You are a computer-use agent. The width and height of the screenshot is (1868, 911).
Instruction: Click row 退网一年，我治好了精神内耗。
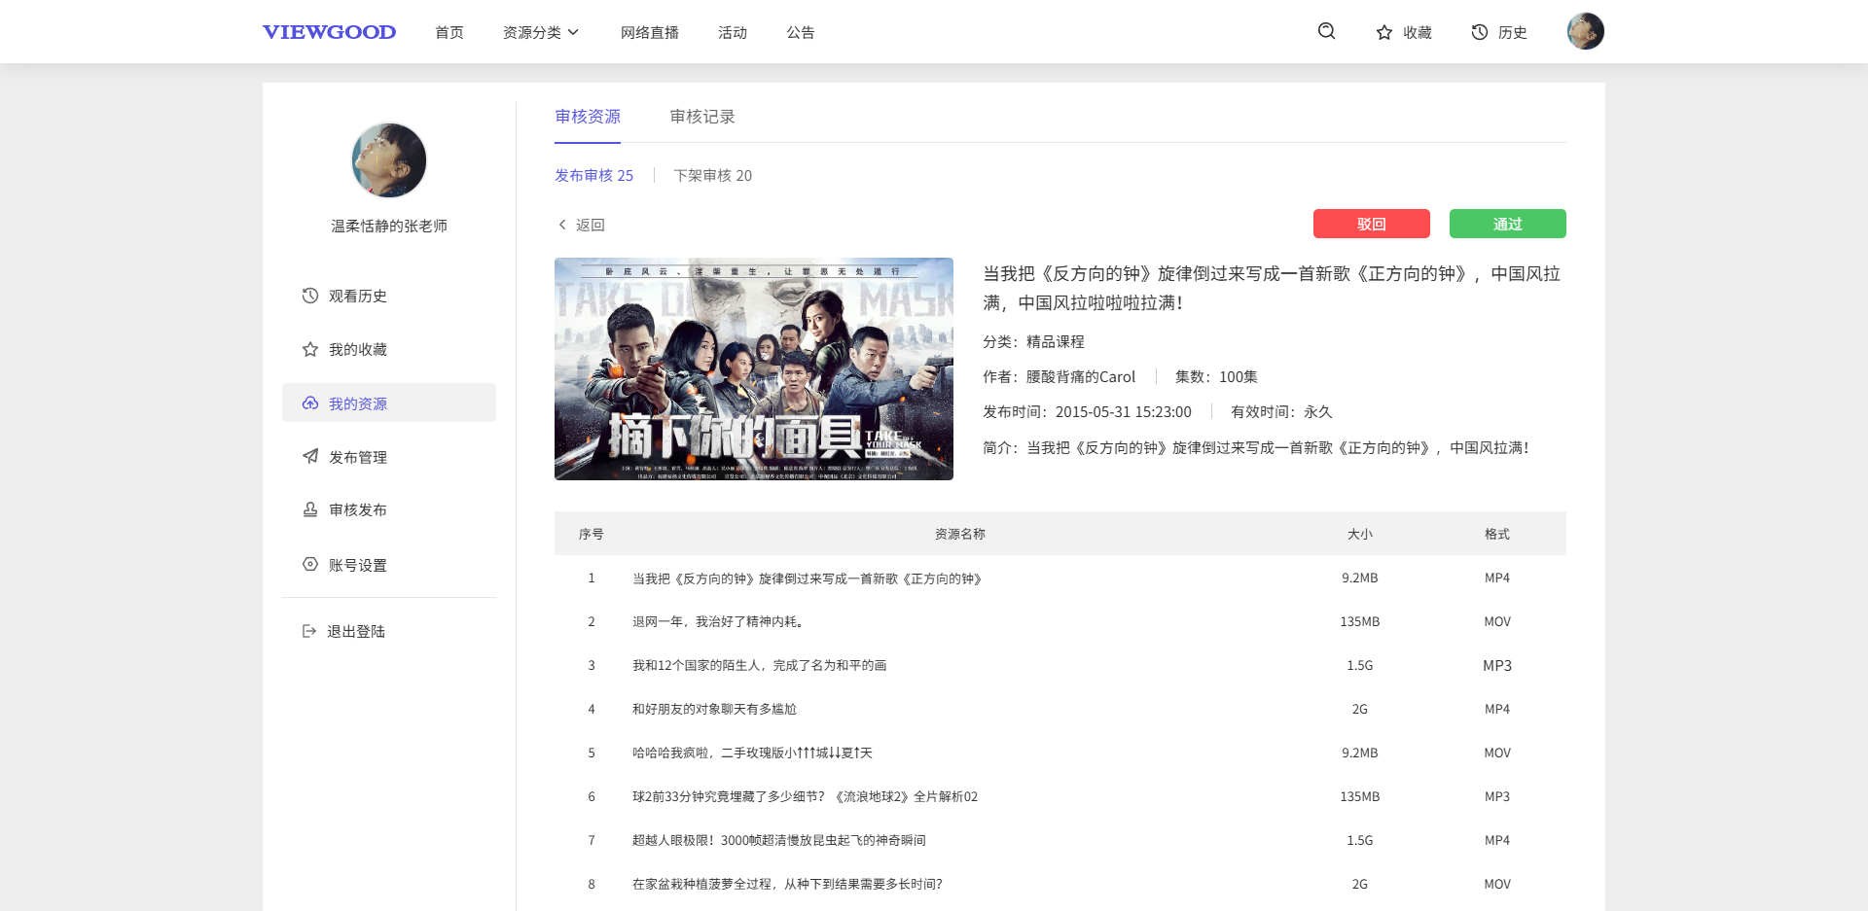coord(1060,621)
